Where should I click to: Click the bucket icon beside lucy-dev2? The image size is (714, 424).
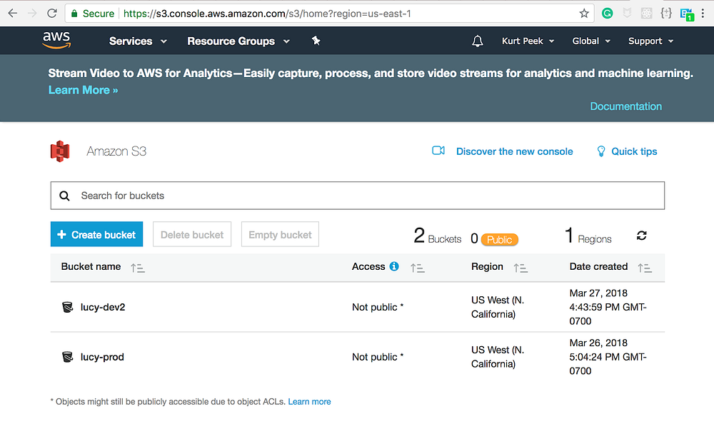[67, 307]
